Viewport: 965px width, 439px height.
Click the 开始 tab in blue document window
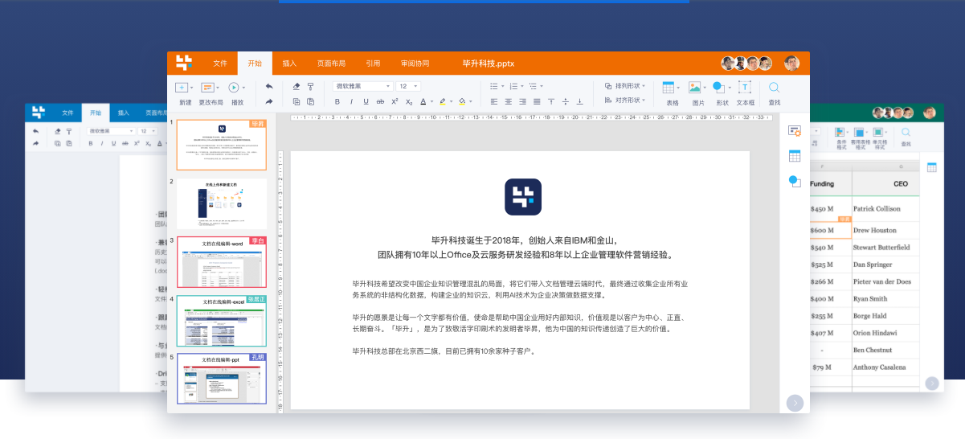click(96, 113)
